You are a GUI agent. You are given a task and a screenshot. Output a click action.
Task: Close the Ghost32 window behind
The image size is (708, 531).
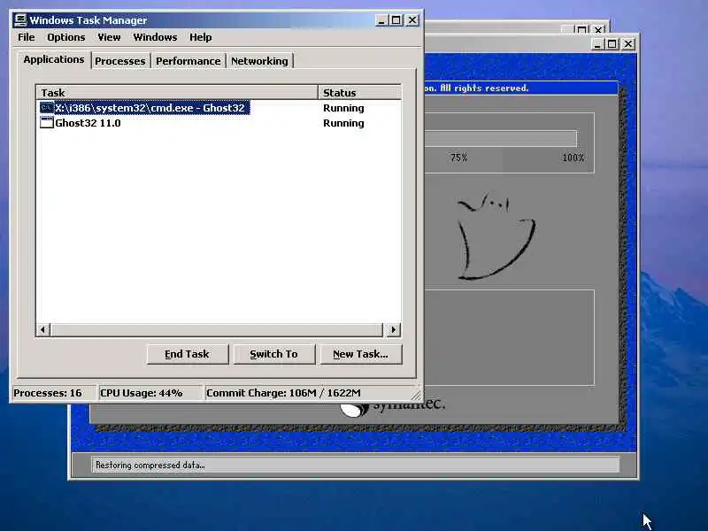[x=628, y=43]
